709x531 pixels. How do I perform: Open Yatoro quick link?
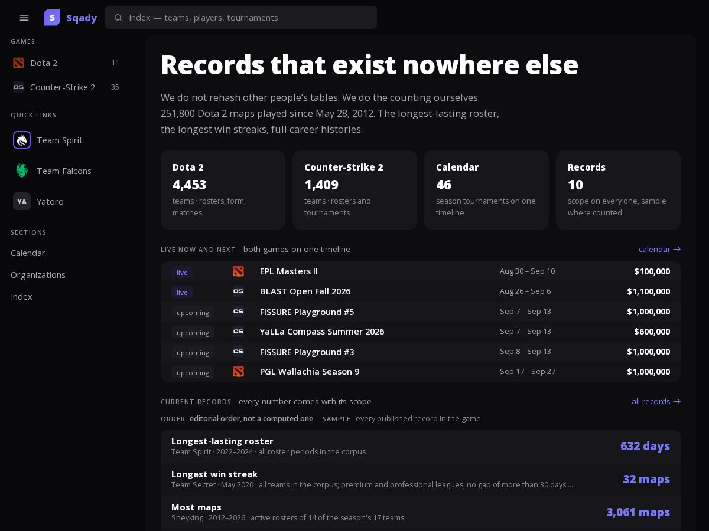[x=66, y=201]
